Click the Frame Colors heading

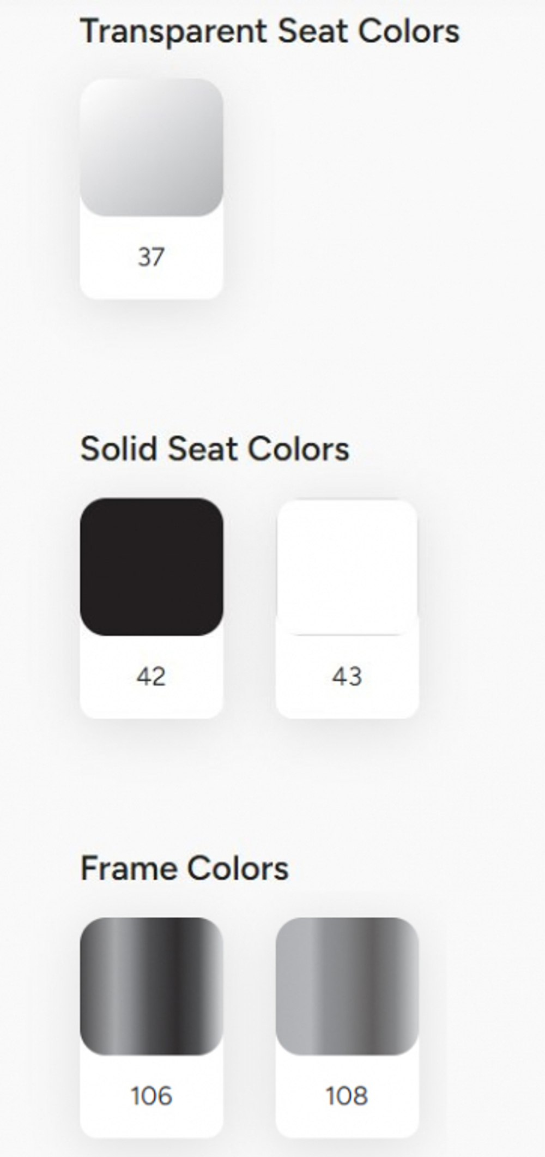point(184,869)
